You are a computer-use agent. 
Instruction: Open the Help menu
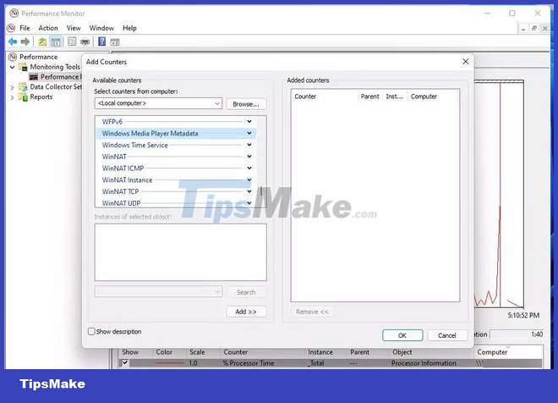click(129, 28)
